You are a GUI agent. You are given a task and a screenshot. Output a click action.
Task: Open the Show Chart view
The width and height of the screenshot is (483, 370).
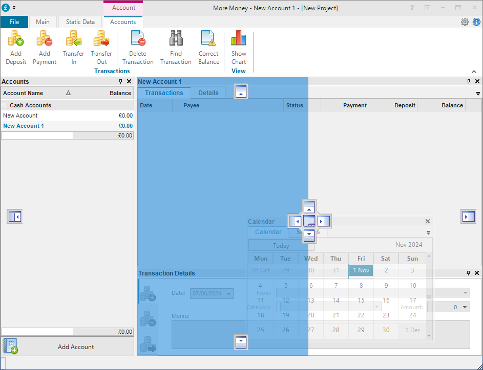coord(239,39)
